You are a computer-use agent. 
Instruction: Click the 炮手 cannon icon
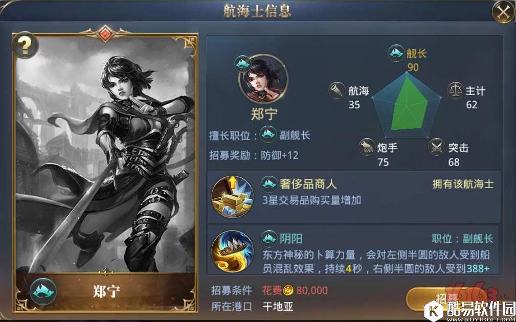[x=367, y=147]
